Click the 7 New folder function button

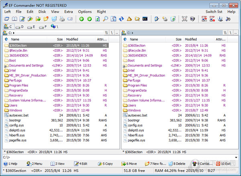155,164
